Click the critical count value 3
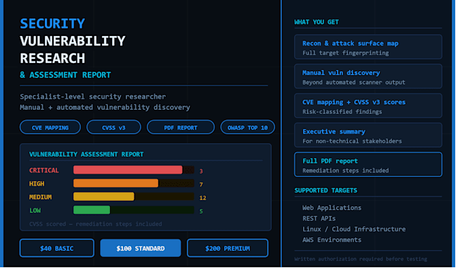This screenshot has height=274, width=462. coord(201,171)
